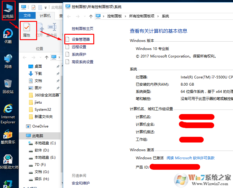Open the 回收站 recycle bin icon
233x188 pixels.
[8, 87]
